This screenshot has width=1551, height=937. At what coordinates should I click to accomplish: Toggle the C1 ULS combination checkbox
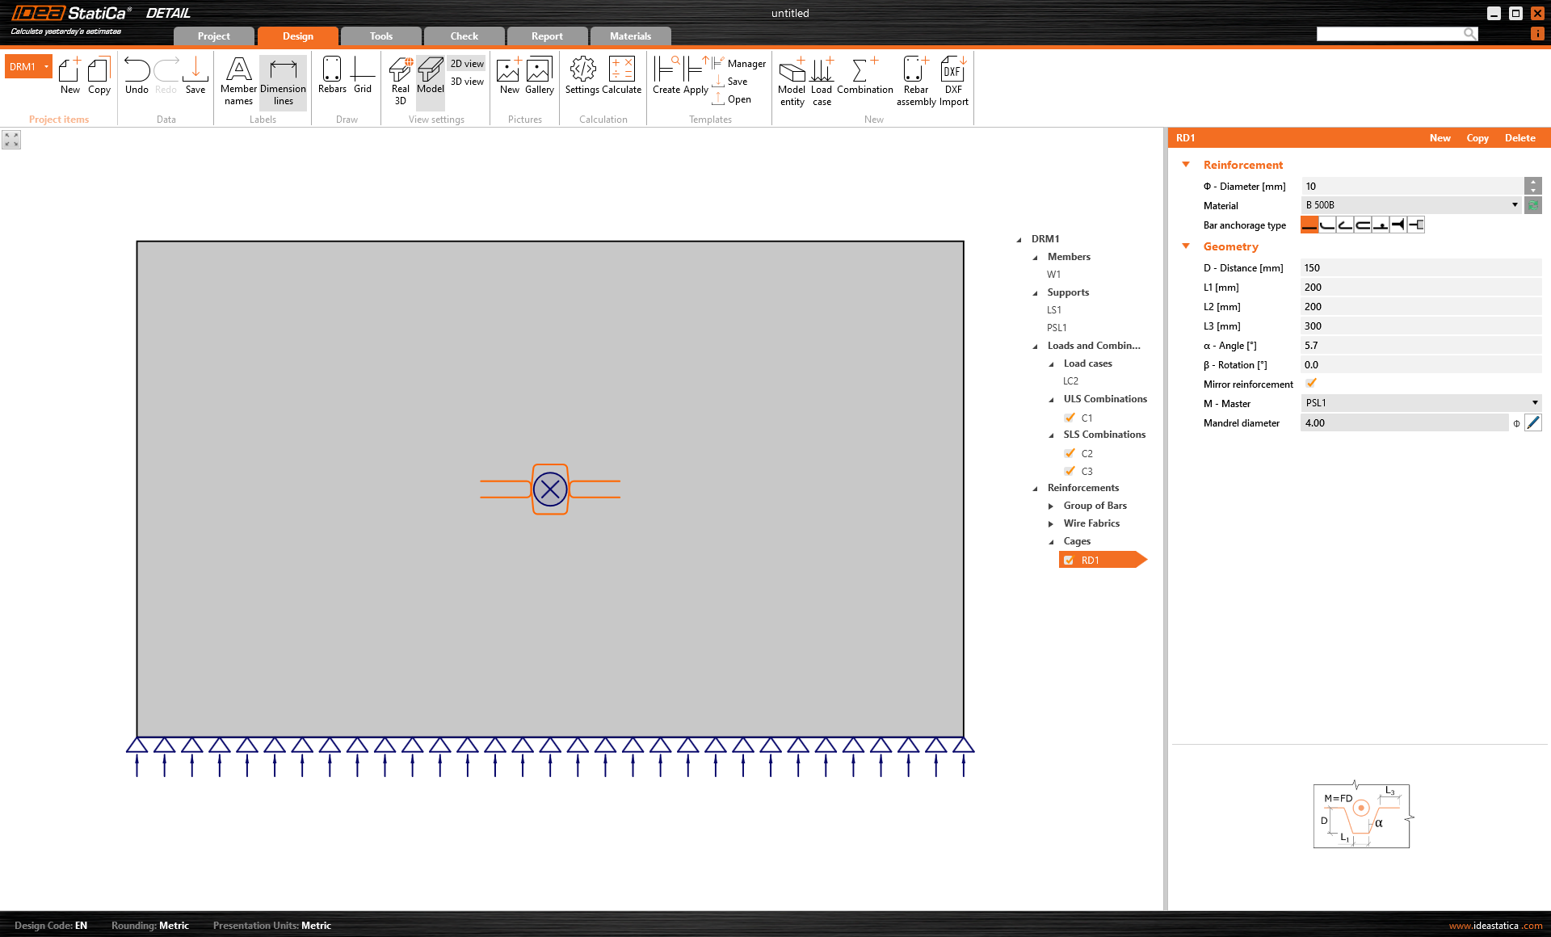(x=1070, y=418)
